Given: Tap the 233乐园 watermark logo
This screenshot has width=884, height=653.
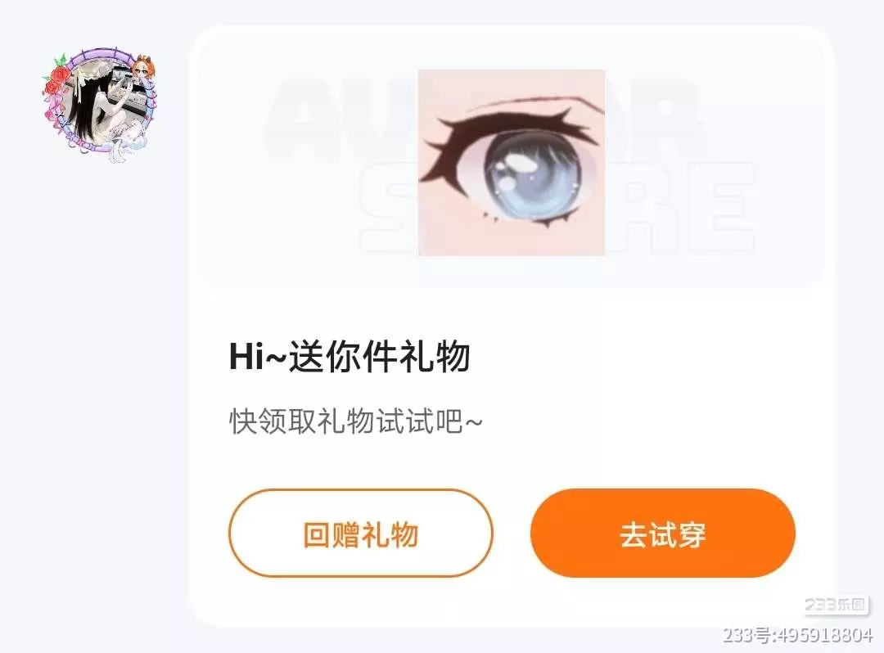Looking at the screenshot, I should coord(835,605).
